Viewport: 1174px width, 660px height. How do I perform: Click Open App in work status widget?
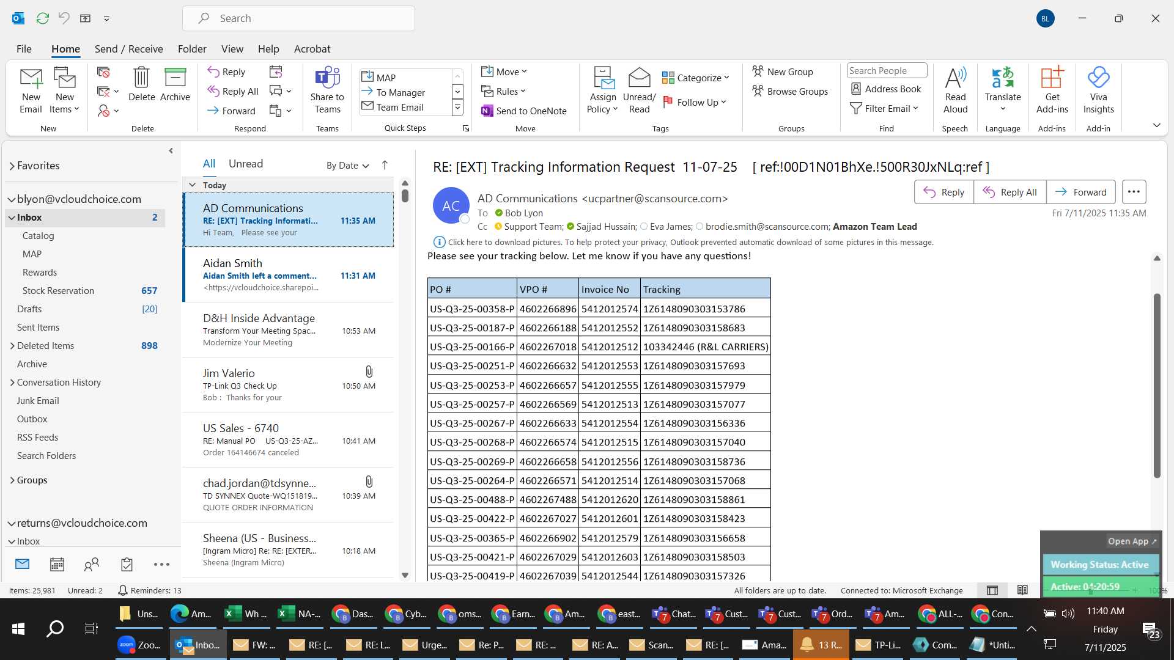(1132, 541)
